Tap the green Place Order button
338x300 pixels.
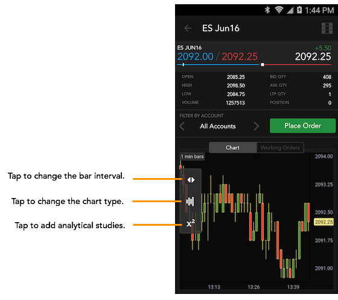[302, 126]
